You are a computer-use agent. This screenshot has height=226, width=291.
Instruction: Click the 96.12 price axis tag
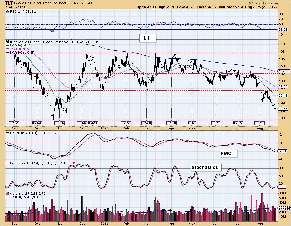pyautogui.click(x=283, y=95)
